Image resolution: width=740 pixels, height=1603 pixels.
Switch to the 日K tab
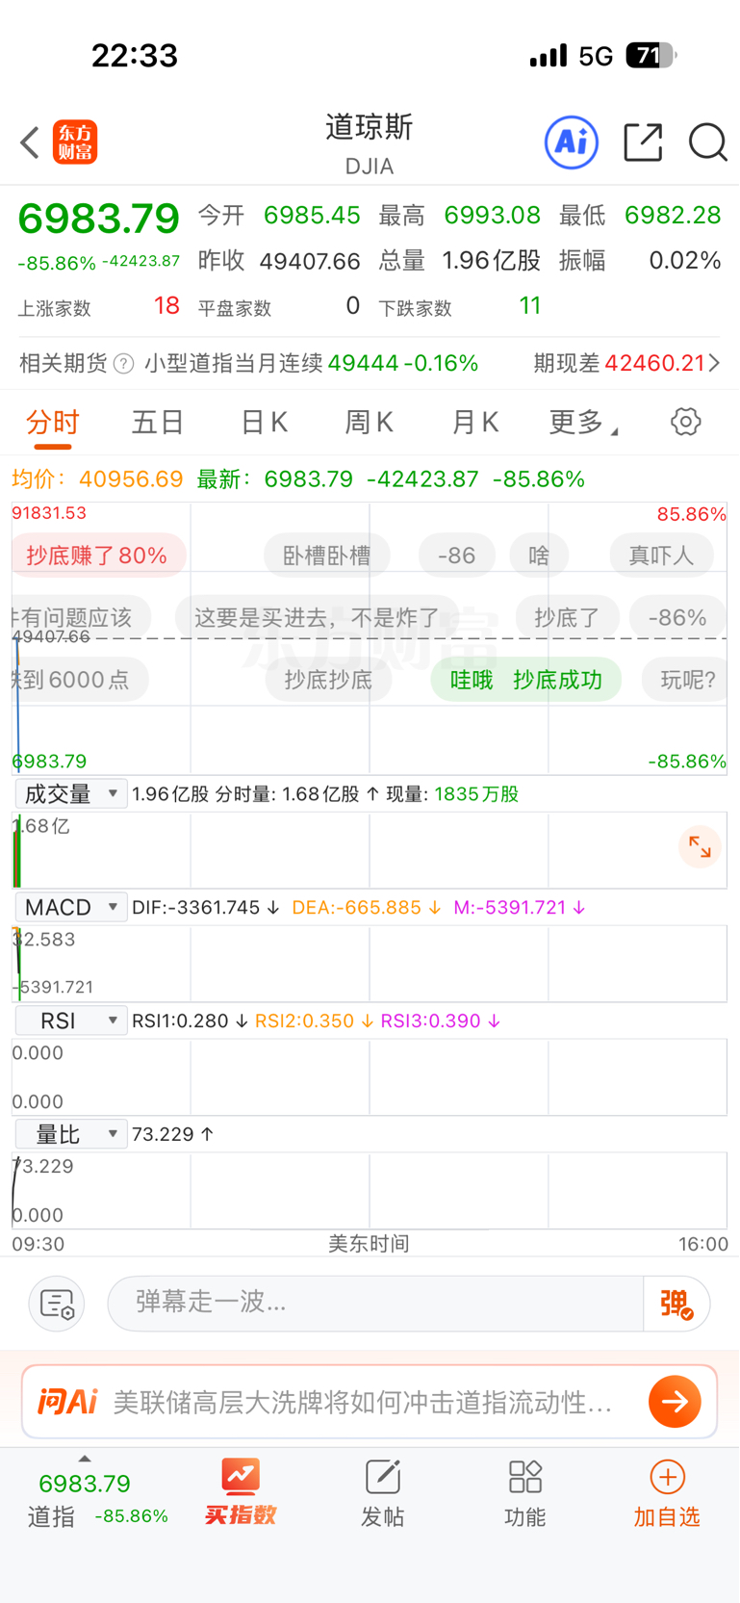pyautogui.click(x=264, y=422)
